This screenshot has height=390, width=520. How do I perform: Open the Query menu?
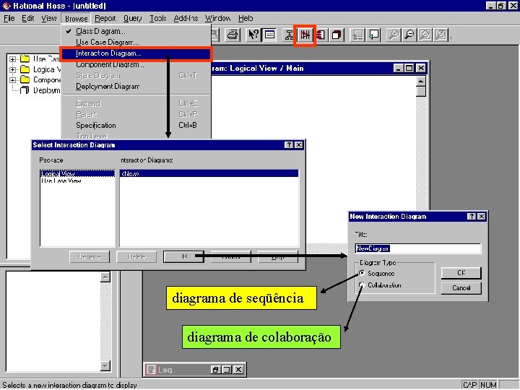132,18
